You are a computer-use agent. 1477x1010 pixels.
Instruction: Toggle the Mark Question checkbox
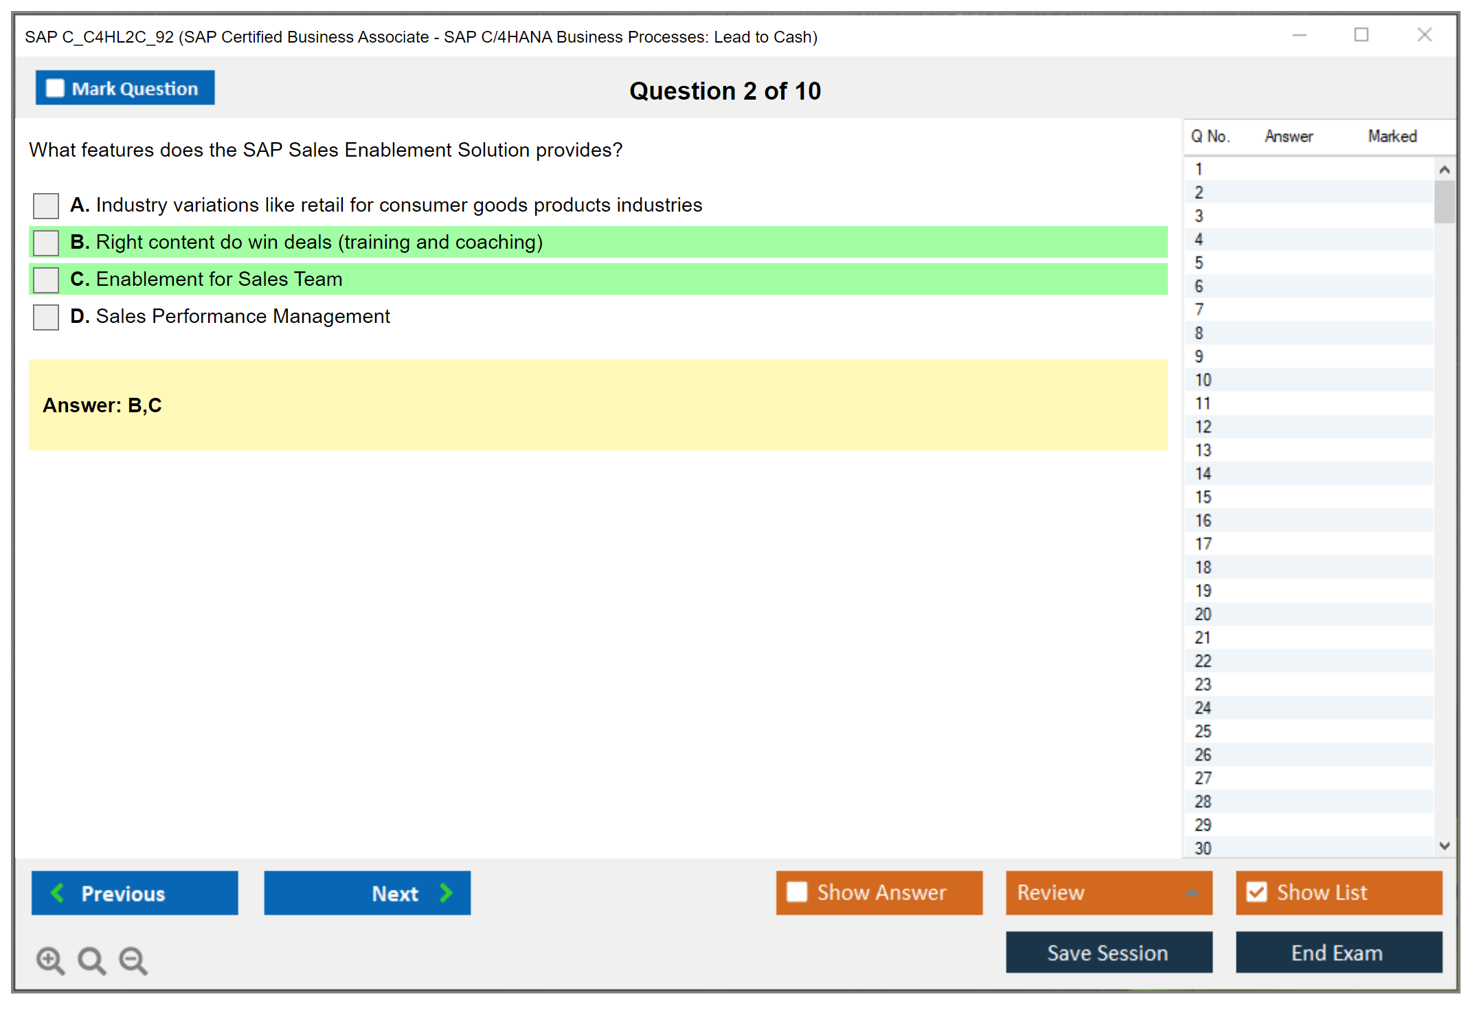[x=55, y=89]
